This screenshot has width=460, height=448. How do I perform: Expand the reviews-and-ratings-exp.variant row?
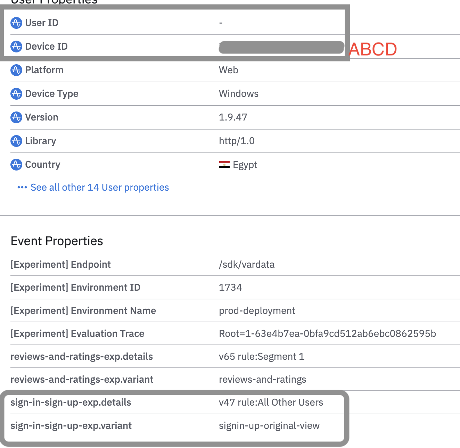click(82, 379)
